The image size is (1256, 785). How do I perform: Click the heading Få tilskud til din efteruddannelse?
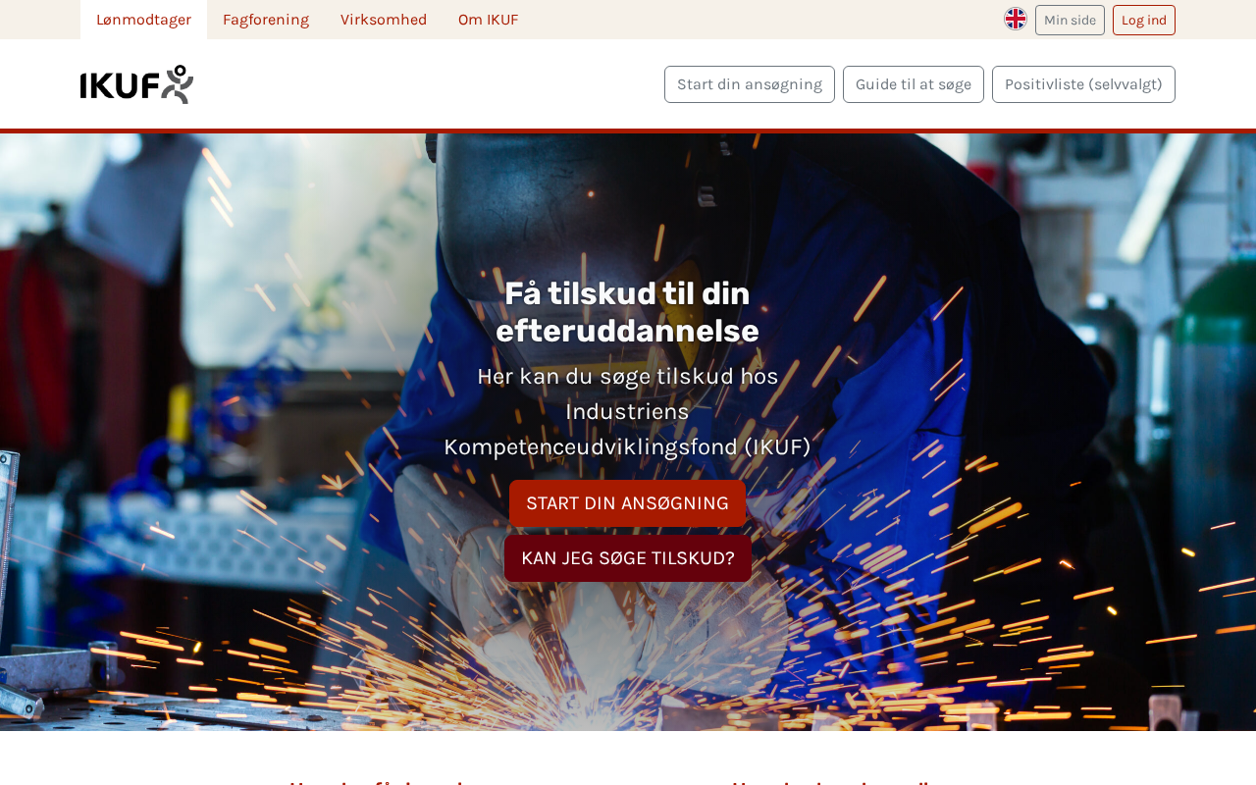627,312
